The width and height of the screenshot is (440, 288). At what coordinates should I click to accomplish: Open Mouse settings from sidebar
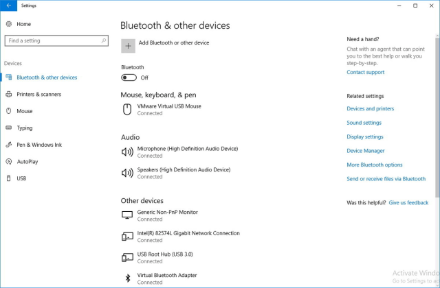(25, 111)
